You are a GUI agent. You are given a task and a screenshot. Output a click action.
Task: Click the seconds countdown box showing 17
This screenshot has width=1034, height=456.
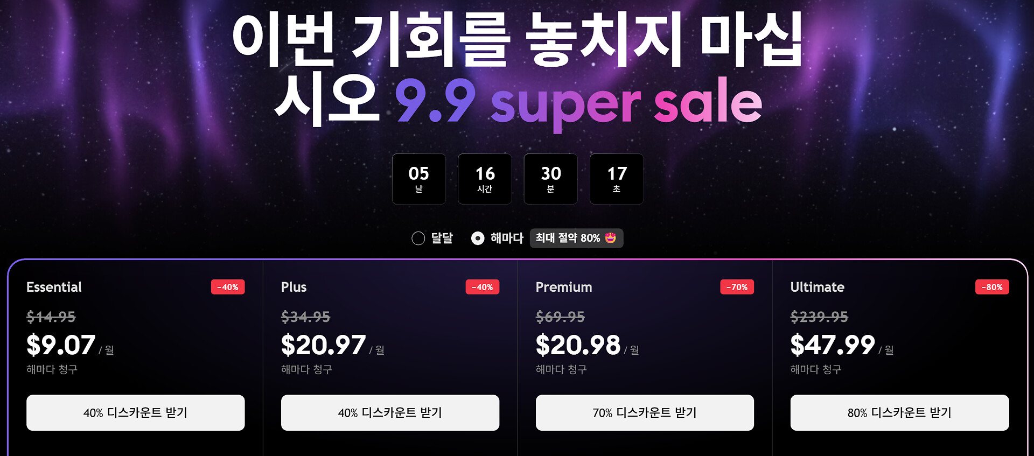617,179
